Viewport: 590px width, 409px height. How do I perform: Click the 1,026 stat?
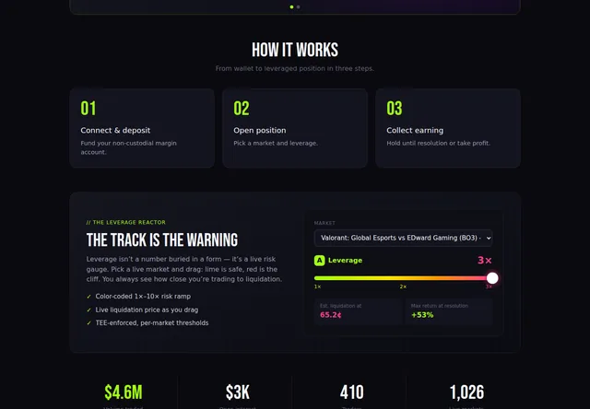click(x=466, y=392)
